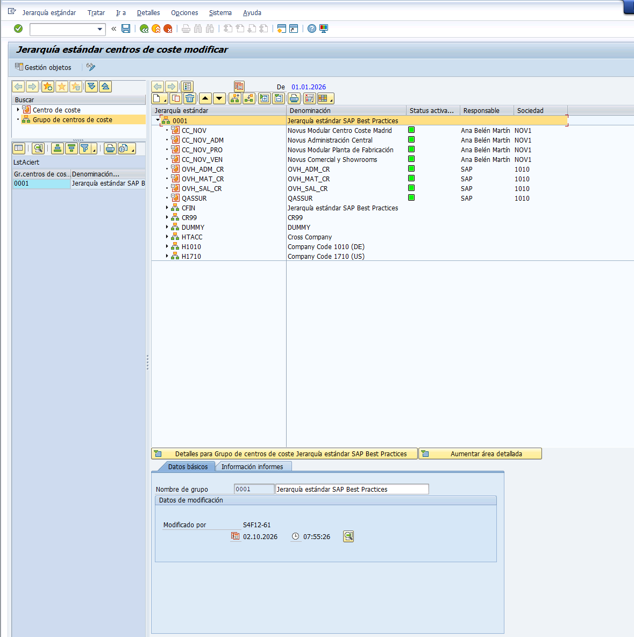Click the Detalles para Grupo de centros button
The width and height of the screenshot is (634, 637).
point(284,454)
